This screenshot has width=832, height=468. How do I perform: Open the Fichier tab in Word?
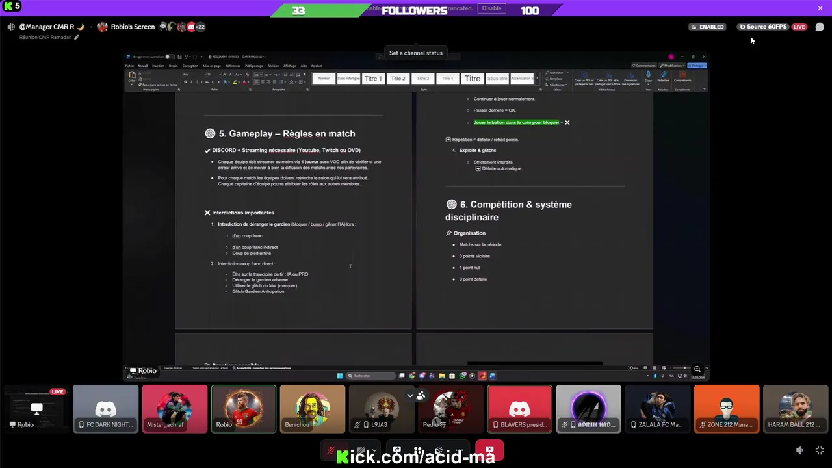click(130, 66)
